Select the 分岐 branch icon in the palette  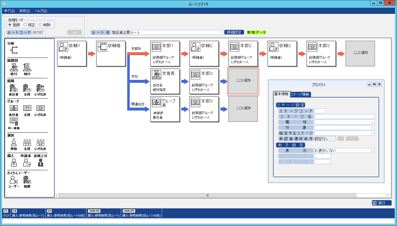click(14, 50)
